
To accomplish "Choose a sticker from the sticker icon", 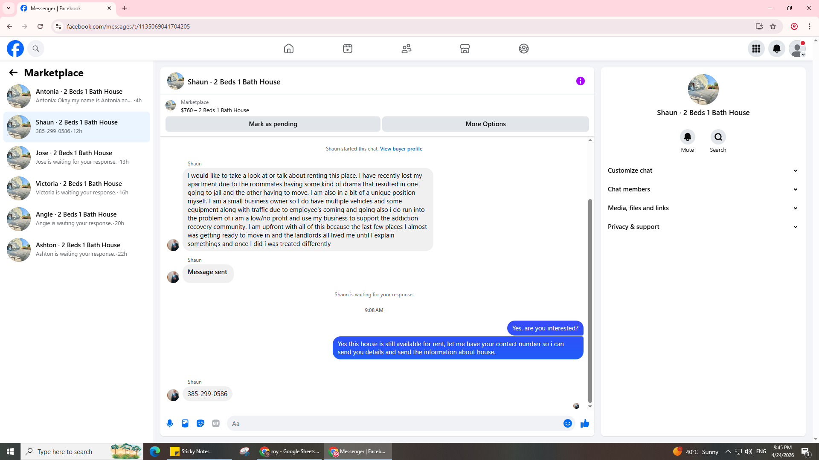I will 200,423.
